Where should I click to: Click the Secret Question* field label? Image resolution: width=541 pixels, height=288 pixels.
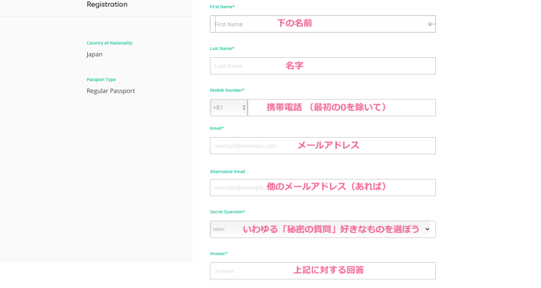(x=228, y=212)
